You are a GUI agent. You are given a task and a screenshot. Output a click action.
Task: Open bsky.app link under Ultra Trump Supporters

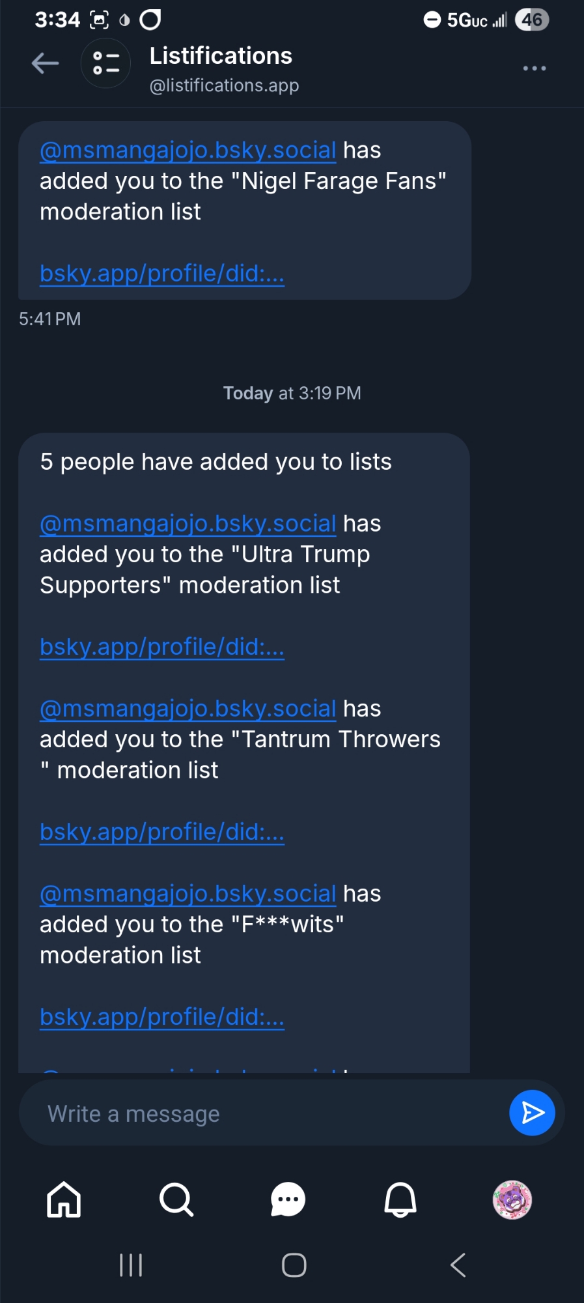(162, 647)
